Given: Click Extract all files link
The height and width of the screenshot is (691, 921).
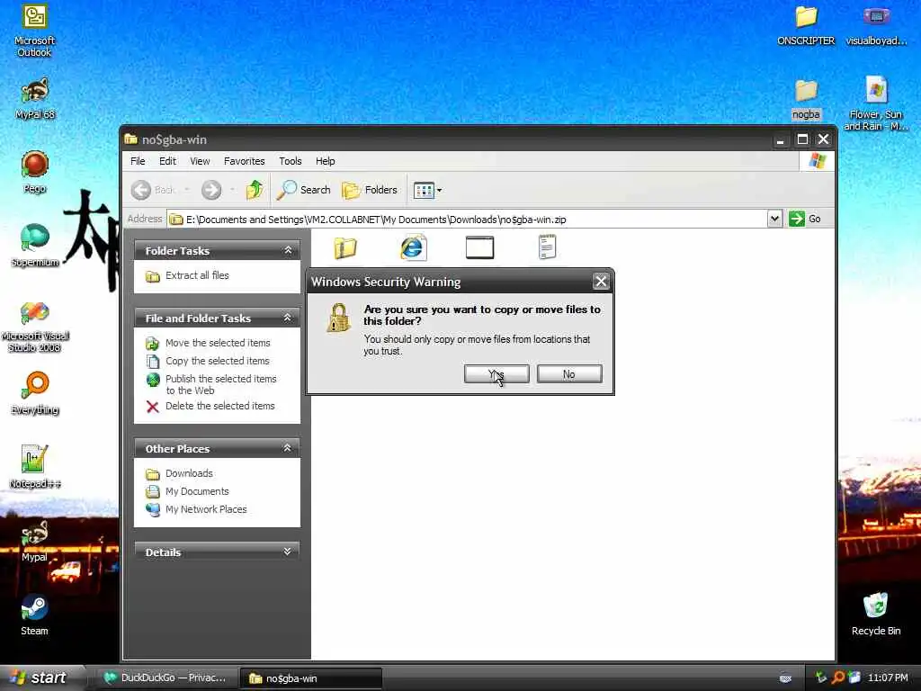Looking at the screenshot, I should point(187,275).
